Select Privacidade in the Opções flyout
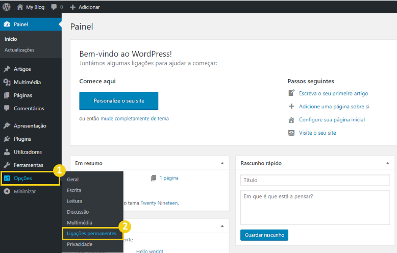The image size is (397, 253). tap(80, 244)
